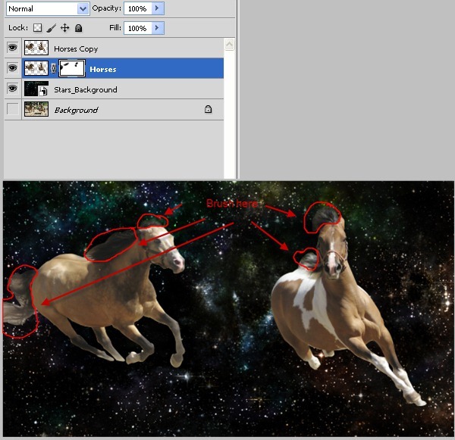This screenshot has height=440, width=455.
Task: Show the Background layer
Action: coord(12,109)
